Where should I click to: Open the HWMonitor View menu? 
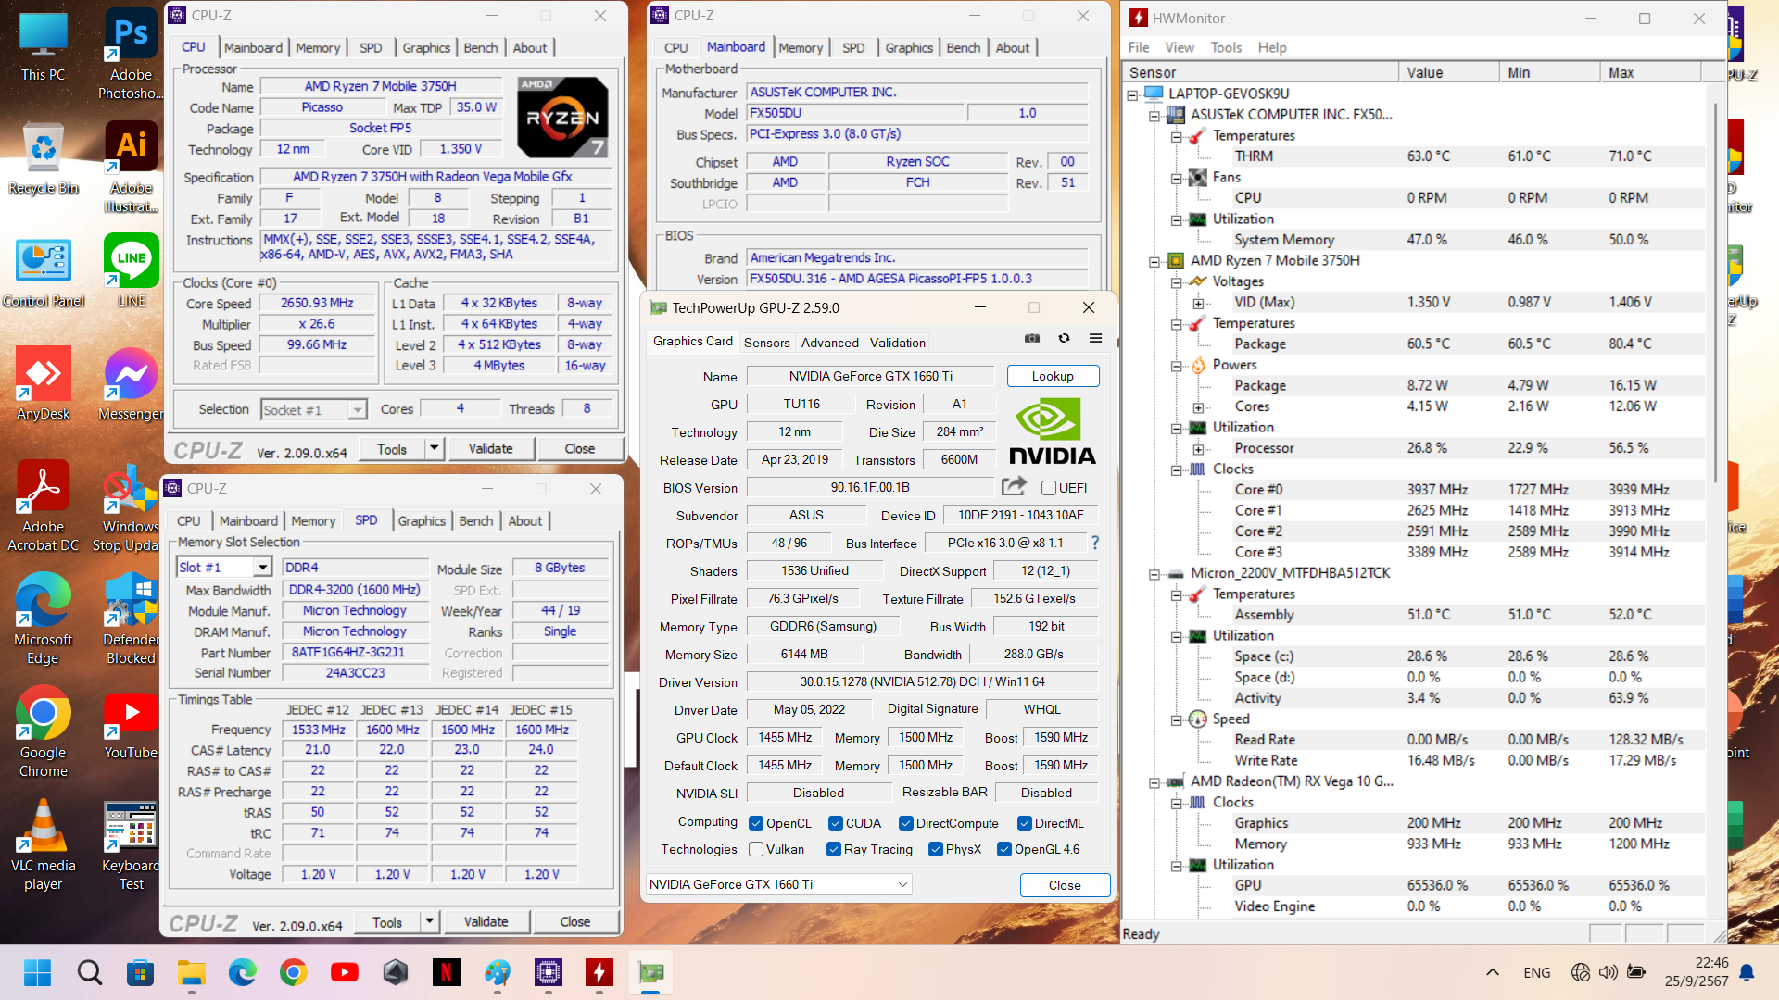(x=1180, y=47)
